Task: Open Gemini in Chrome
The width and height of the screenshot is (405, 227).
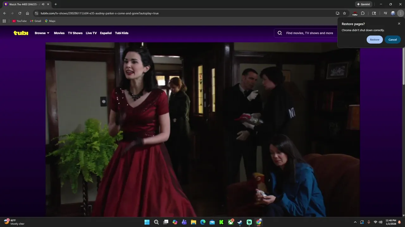Action: pyautogui.click(x=363, y=4)
